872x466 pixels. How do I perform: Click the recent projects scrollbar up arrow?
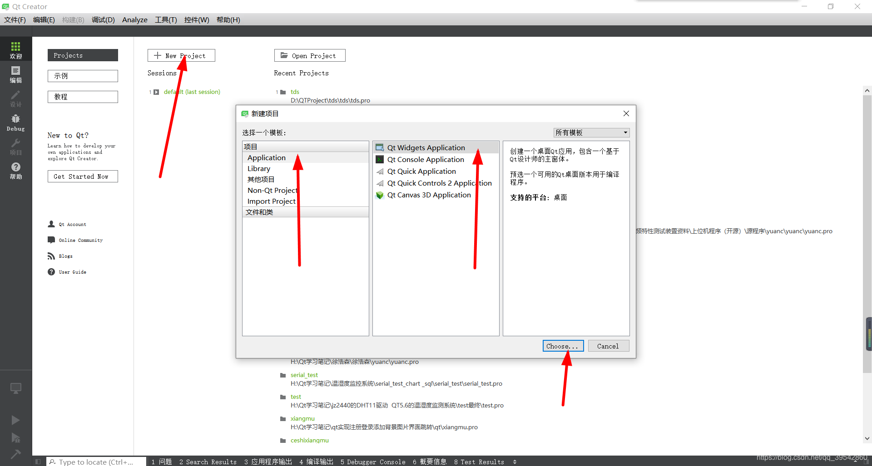(867, 90)
